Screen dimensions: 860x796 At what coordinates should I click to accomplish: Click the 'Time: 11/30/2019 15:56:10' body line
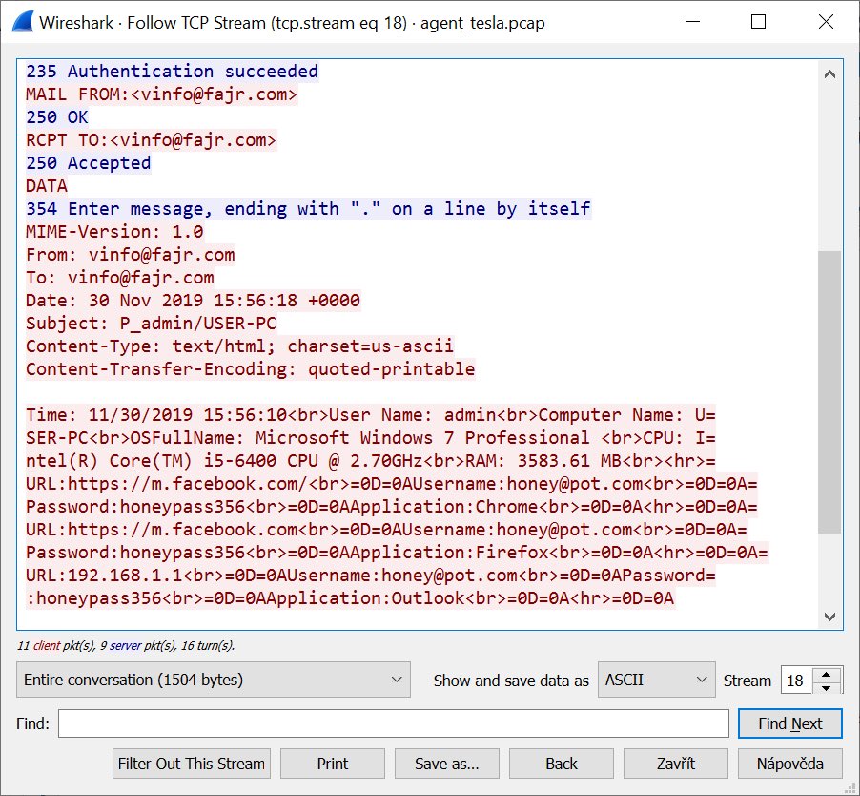[371, 415]
